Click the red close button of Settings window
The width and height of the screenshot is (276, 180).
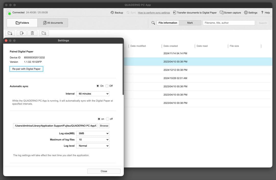(x=6, y=41)
